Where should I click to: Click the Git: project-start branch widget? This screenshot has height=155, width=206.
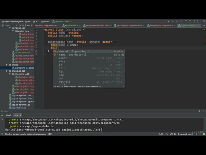pos(185,134)
